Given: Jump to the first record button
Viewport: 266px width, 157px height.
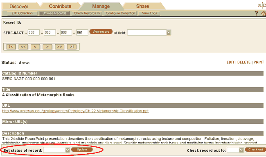Looking at the screenshot, I should tap(11, 47).
